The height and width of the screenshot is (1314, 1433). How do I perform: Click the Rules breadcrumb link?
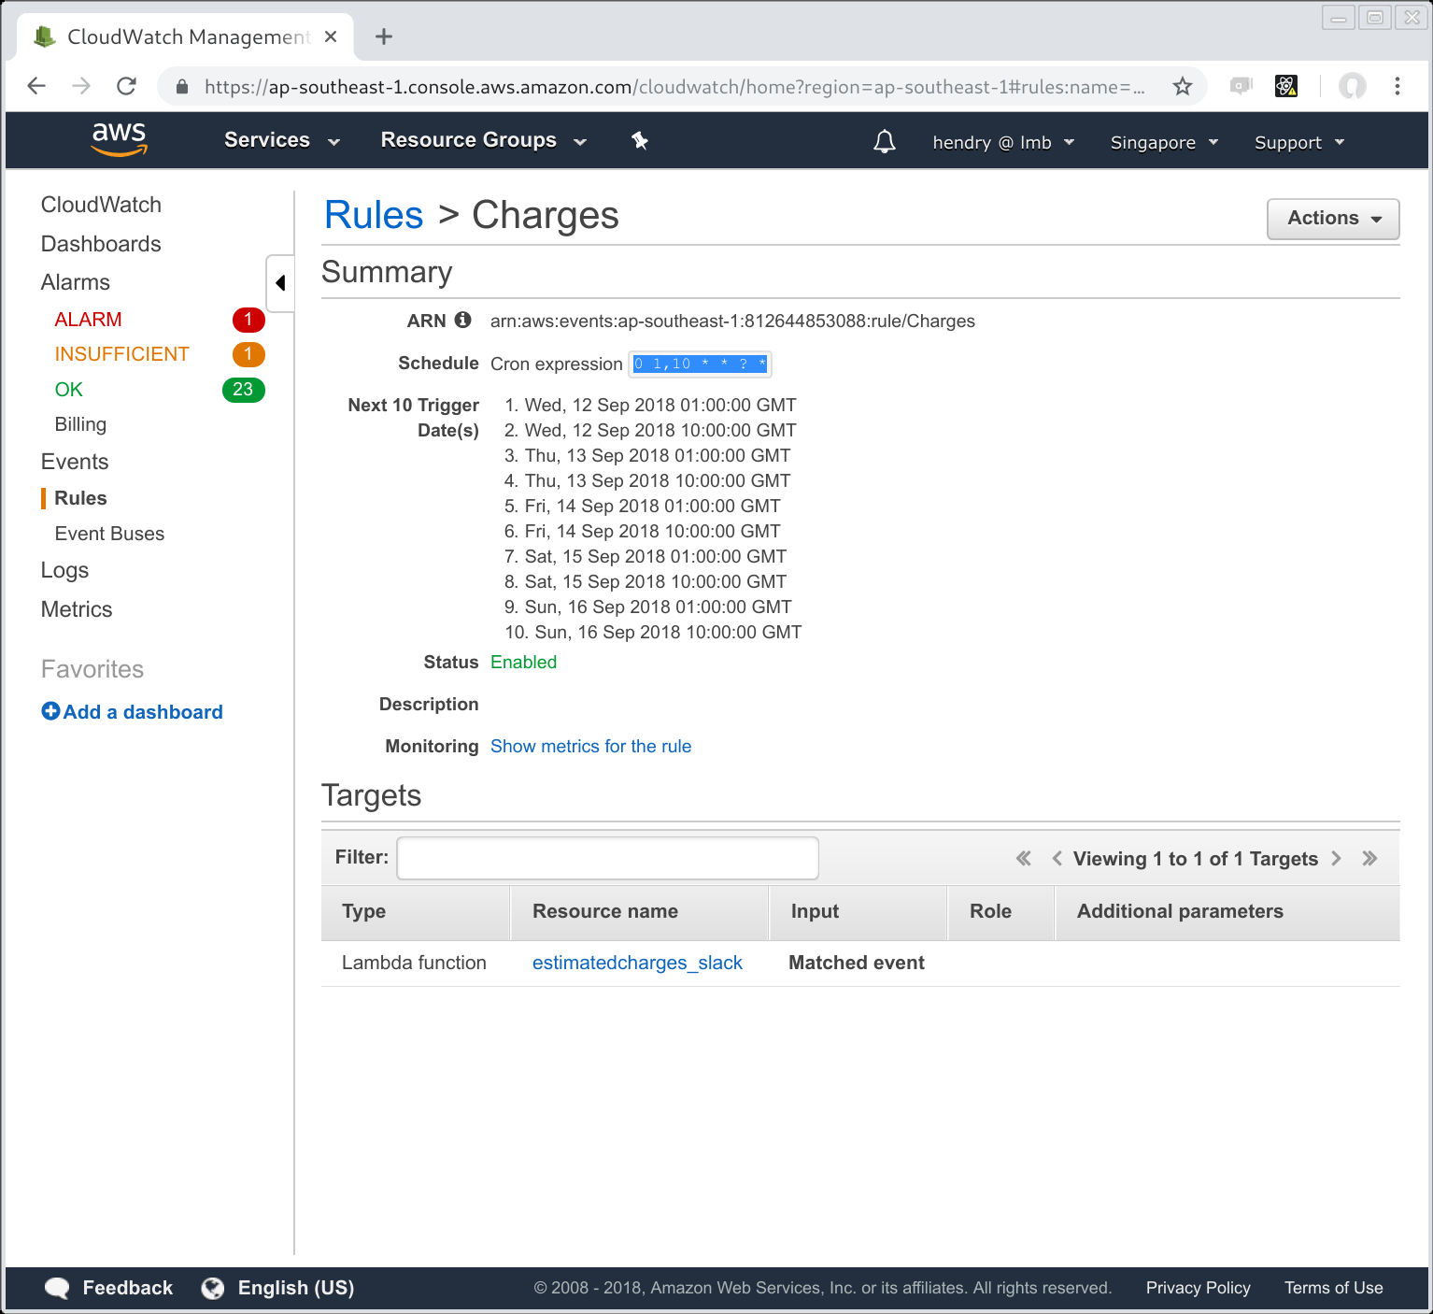(374, 215)
